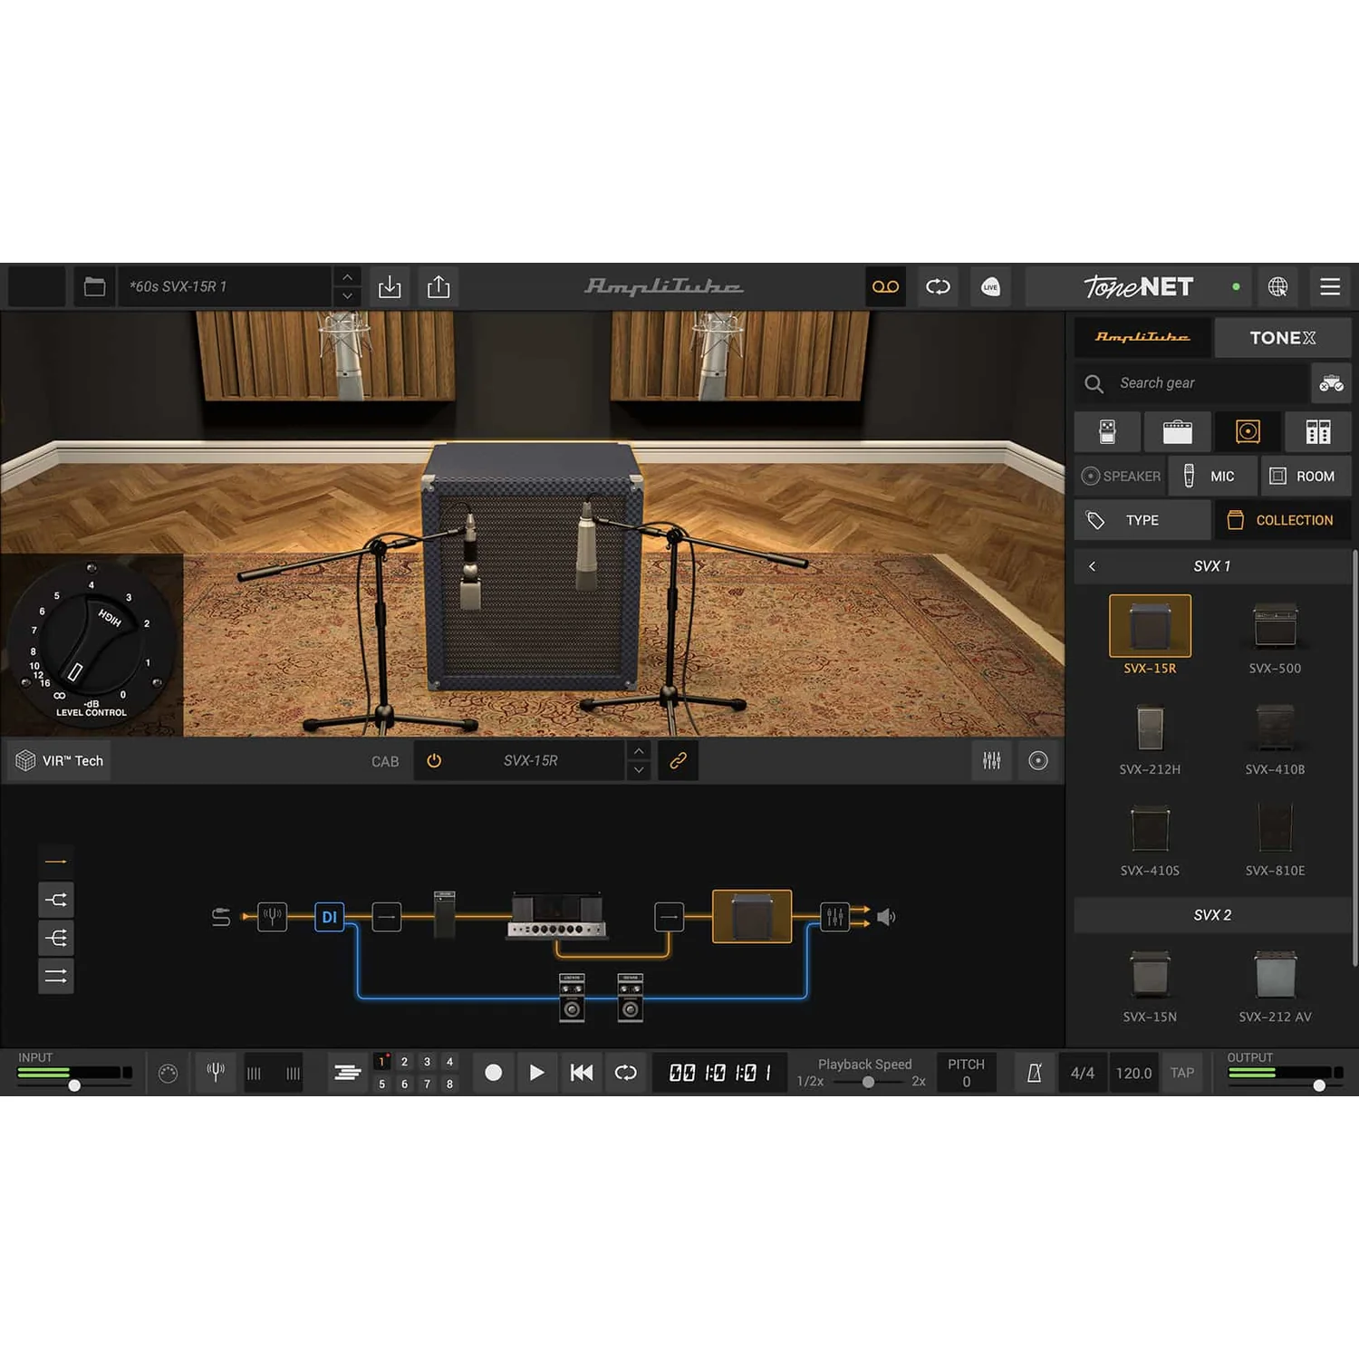Select the amplifier gear category icon
The height and width of the screenshot is (1359, 1359).
1177,431
